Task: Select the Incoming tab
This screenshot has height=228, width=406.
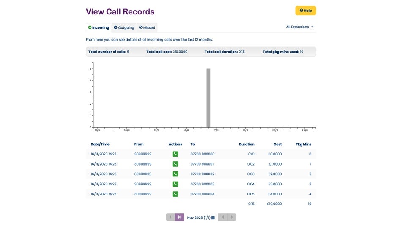Action: tap(99, 28)
